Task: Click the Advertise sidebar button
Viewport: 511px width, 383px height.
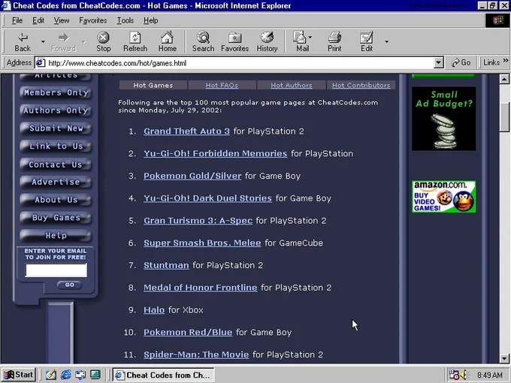Action: [56, 182]
